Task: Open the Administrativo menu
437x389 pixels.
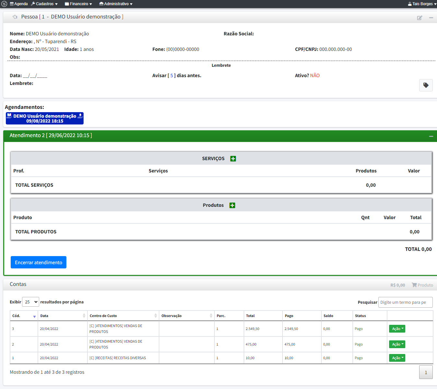Action: [x=116, y=4]
